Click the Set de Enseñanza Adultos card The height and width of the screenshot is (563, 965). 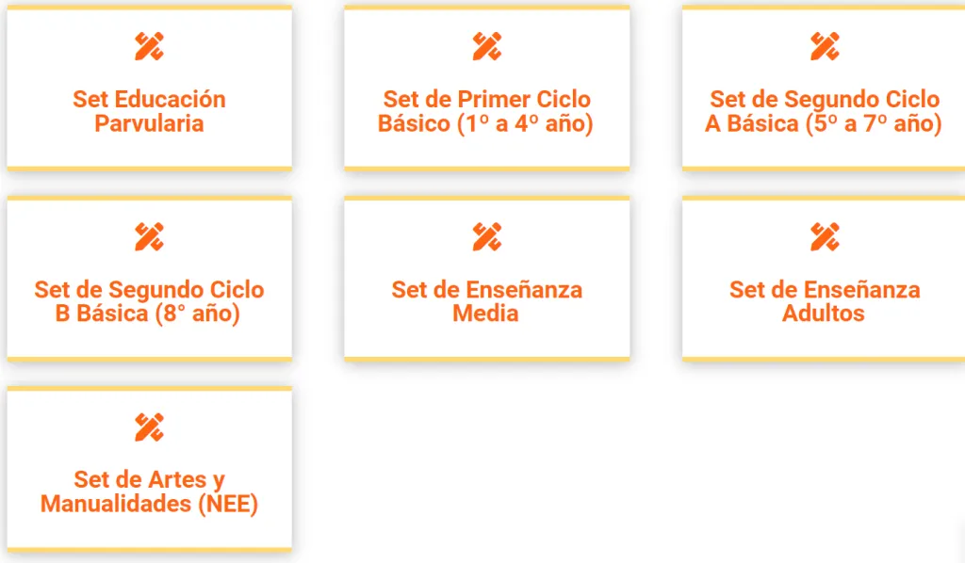pos(824,277)
